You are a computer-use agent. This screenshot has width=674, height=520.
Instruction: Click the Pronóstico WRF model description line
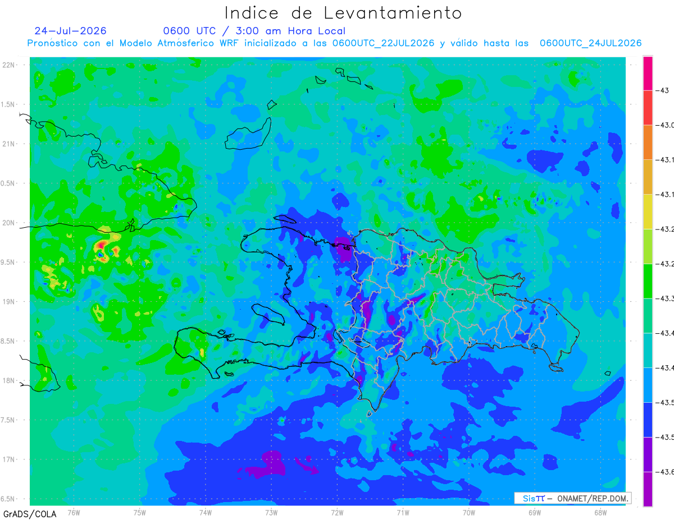(x=334, y=43)
